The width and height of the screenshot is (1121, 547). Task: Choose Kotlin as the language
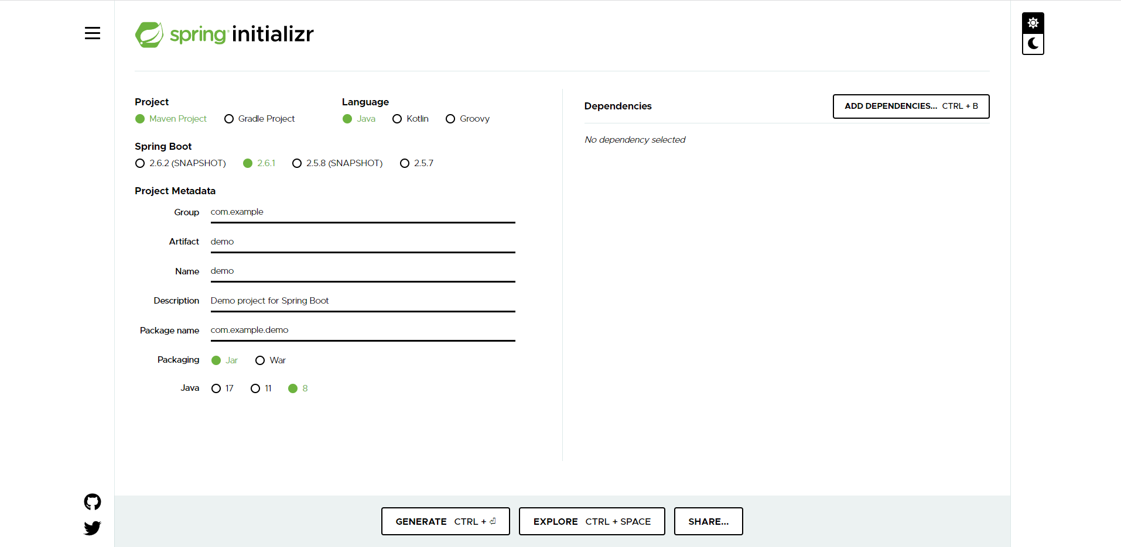coord(411,119)
